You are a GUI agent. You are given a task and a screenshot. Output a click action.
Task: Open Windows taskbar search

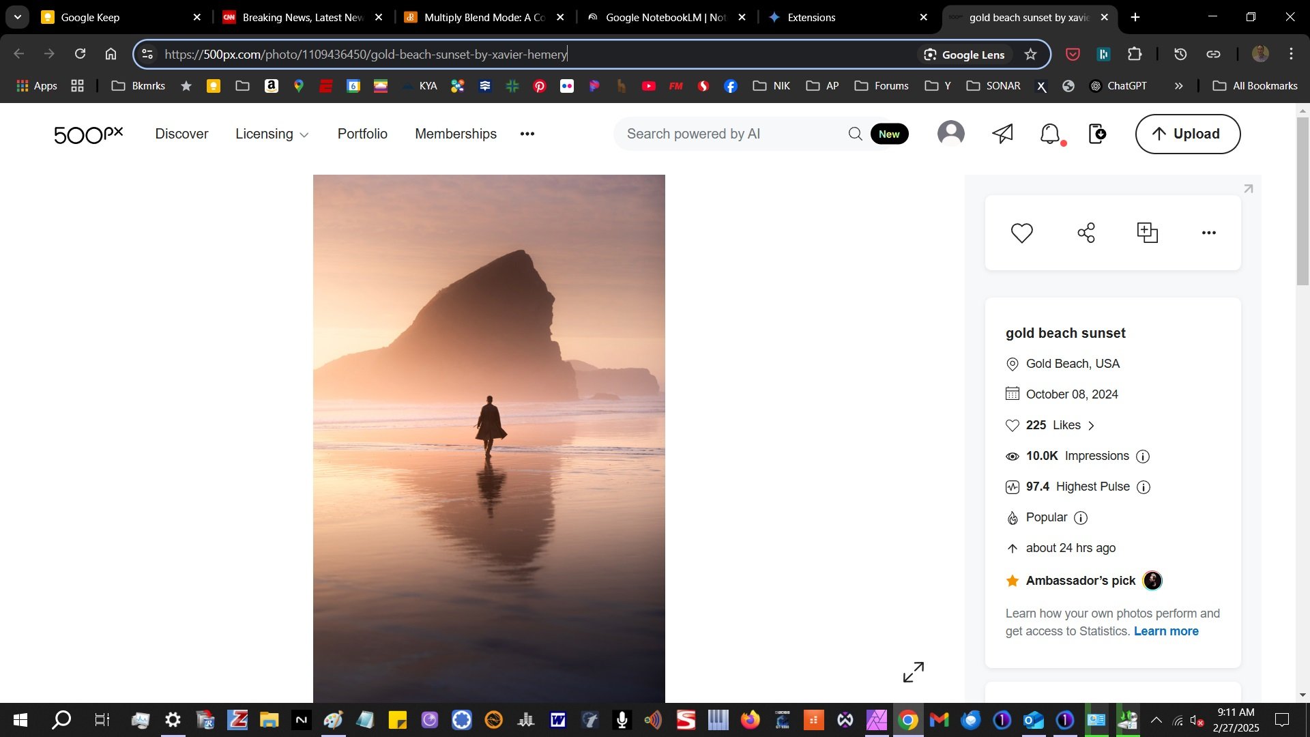tap(61, 720)
